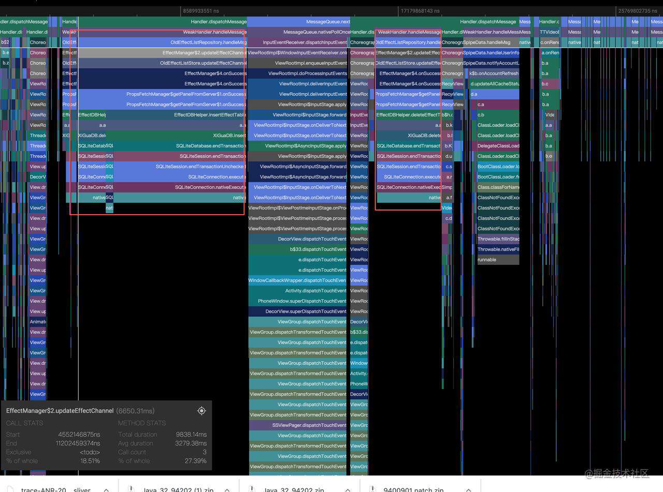Select the SSViewPager.dispatchTouchEvent frame
This screenshot has height=492, width=663.
tap(298, 425)
